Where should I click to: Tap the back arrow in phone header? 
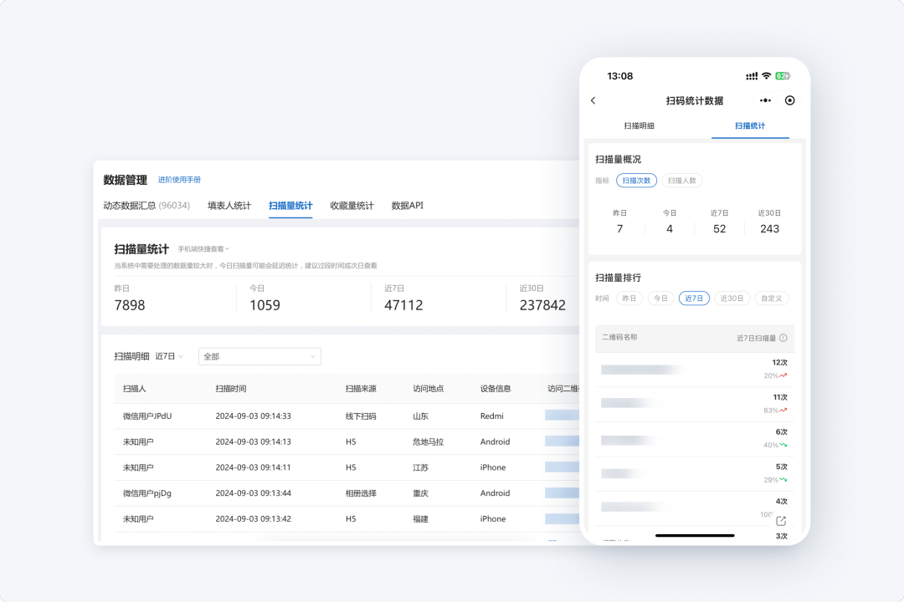tap(593, 100)
